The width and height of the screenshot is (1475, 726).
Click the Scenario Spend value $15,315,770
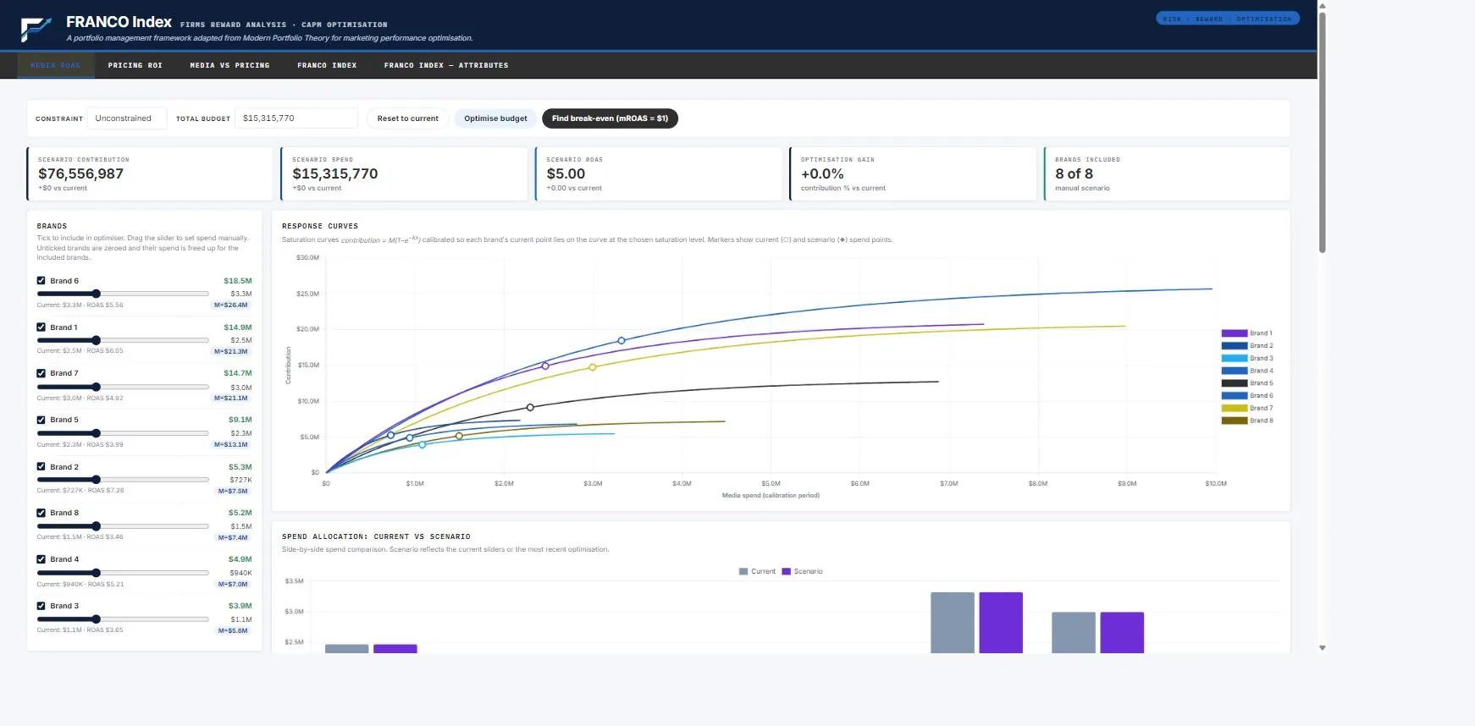pyautogui.click(x=335, y=173)
